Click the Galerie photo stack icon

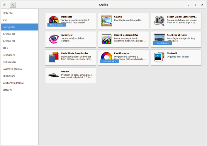pyautogui.click(x=106, y=21)
